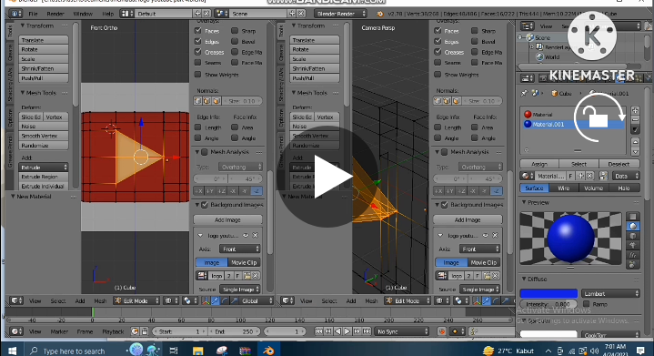654x356 pixels.
Task: Unlink logo image datablock in right panel
Action: pos(495,276)
